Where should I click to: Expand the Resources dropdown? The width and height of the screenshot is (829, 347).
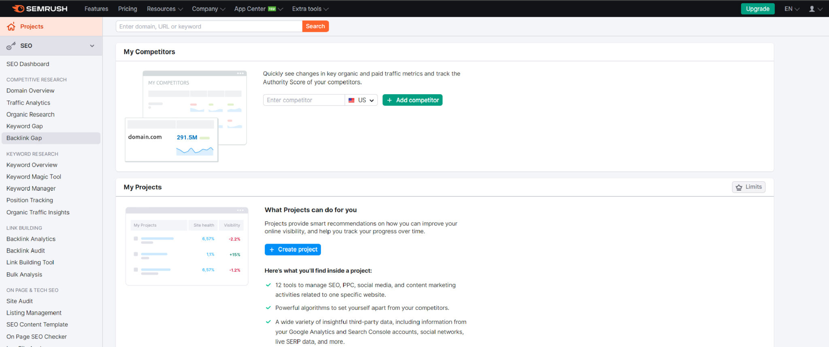(x=165, y=9)
